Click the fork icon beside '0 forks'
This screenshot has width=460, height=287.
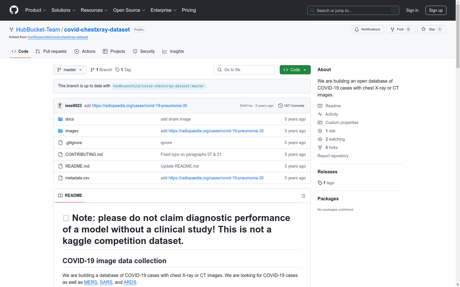(320, 148)
